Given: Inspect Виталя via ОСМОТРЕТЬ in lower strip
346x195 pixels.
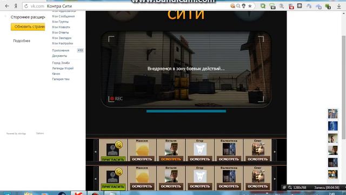Looking at the screenshot, I should click(x=171, y=186).
